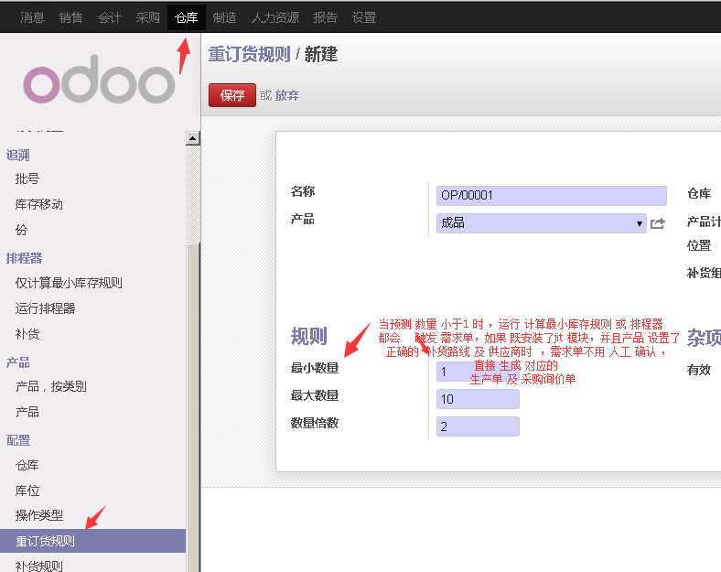Switch to 制造 menu
Image resolution: width=721 pixels, height=572 pixels.
pyautogui.click(x=224, y=17)
